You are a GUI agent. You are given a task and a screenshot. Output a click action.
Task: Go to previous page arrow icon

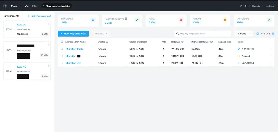point(258,33)
